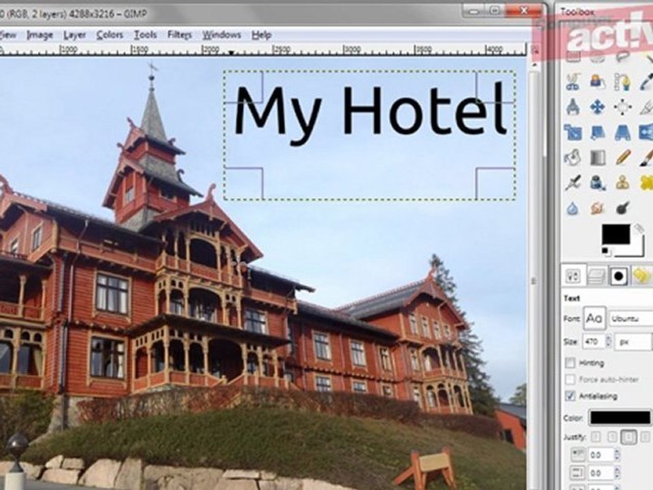This screenshot has width=653, height=490.
Task: Select the Scissors Select tool
Action: [x=573, y=82]
